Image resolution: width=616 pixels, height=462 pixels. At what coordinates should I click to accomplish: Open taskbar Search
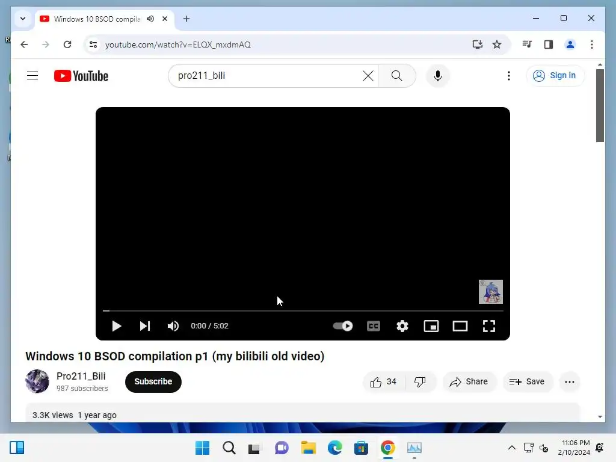(x=229, y=448)
